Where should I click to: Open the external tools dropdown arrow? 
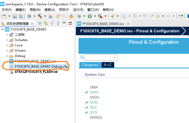coord(105,16)
